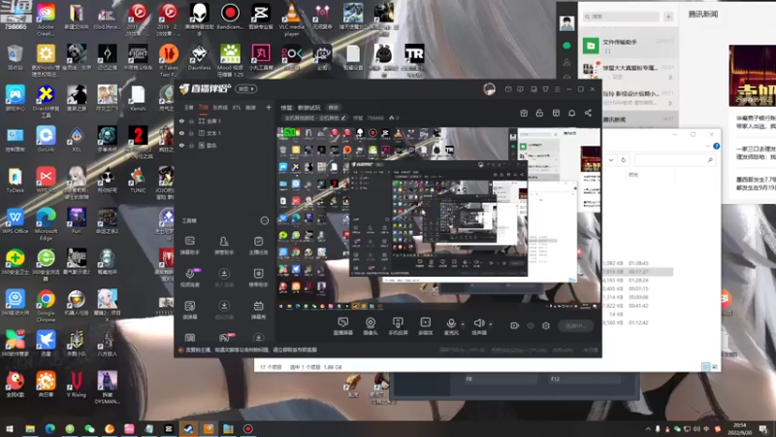
Task: Open notifications bell in streaming app
Action: (571, 113)
